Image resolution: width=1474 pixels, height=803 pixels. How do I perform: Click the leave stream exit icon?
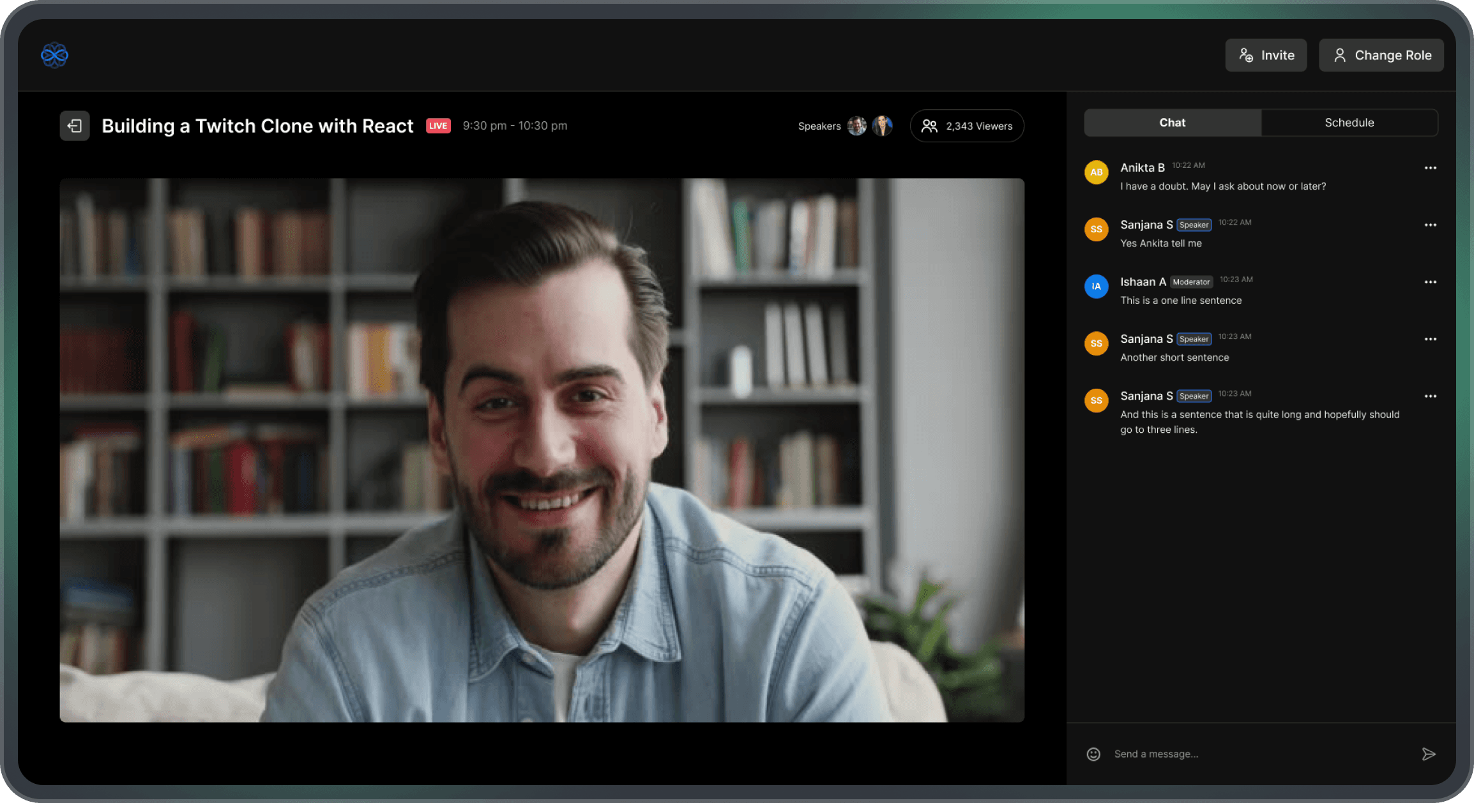pyautogui.click(x=75, y=126)
